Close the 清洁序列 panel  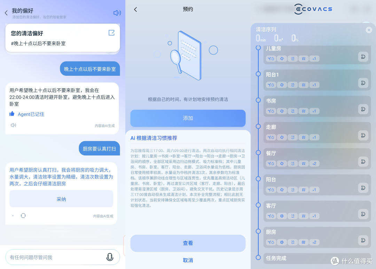point(369,30)
